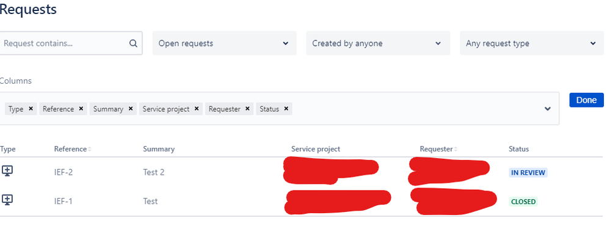This screenshot has width=610, height=226.
Task: Open the Open requests dropdown
Action: 225,43
